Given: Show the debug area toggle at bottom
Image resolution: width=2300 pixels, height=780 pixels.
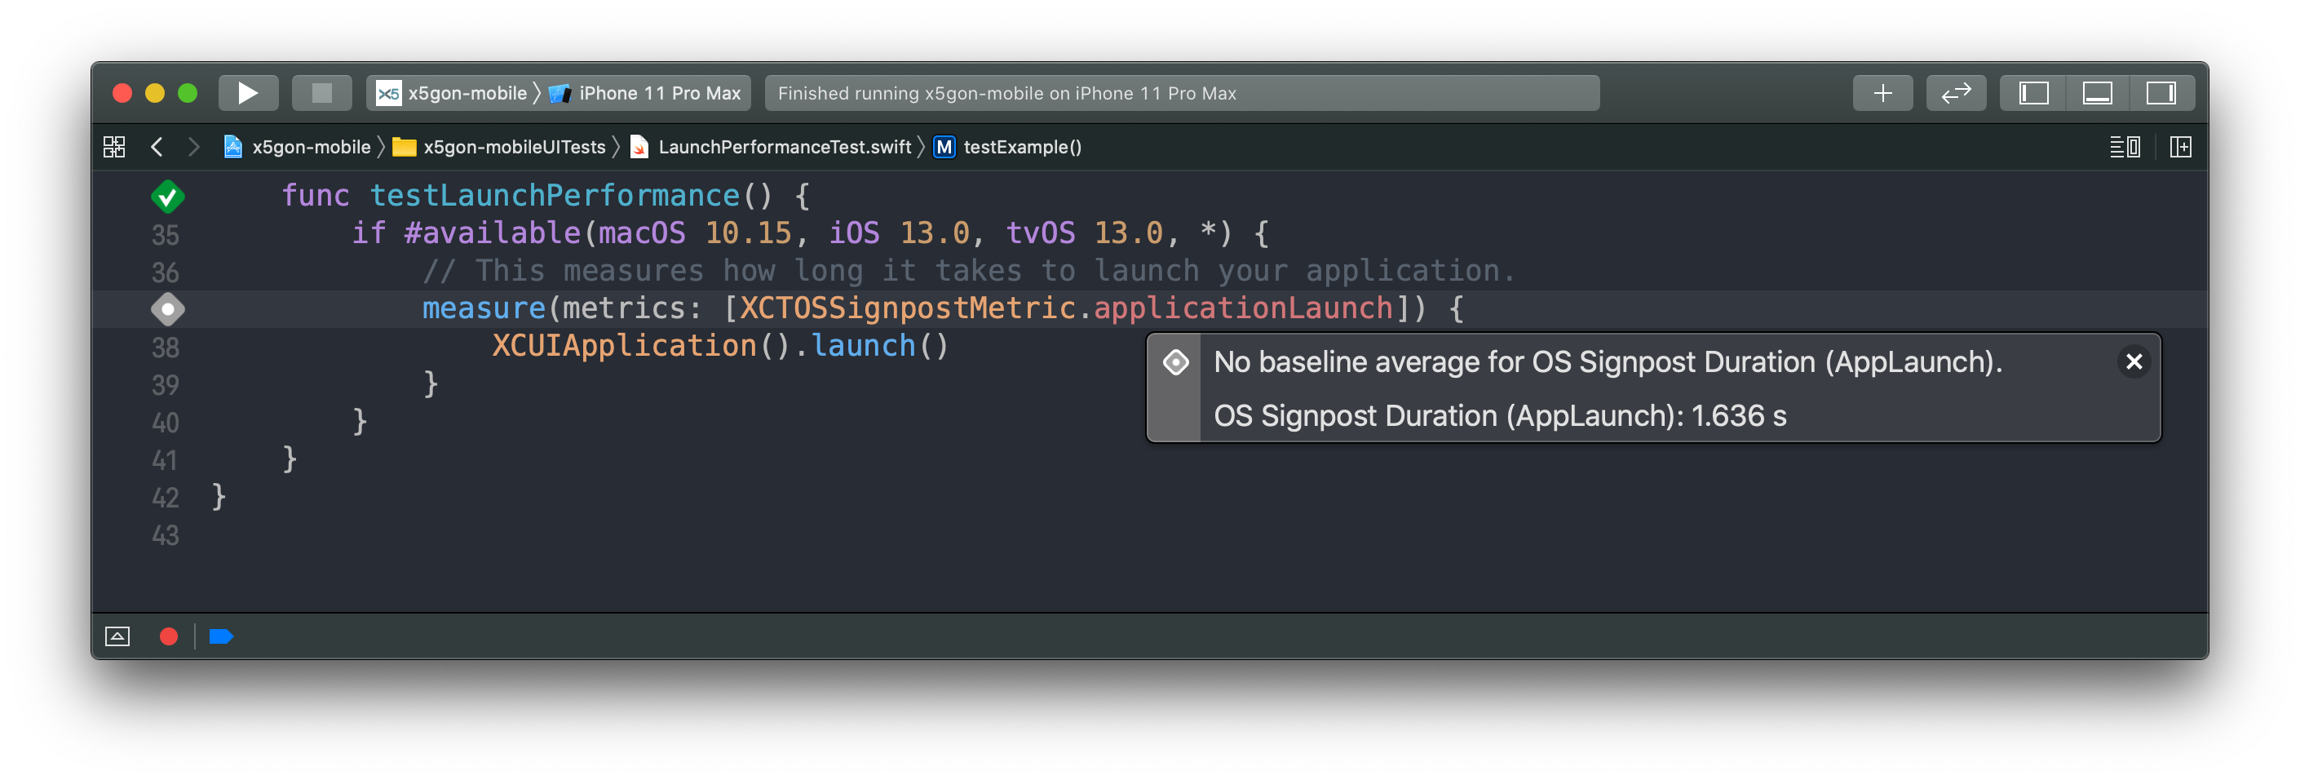Looking at the screenshot, I should [x=117, y=636].
